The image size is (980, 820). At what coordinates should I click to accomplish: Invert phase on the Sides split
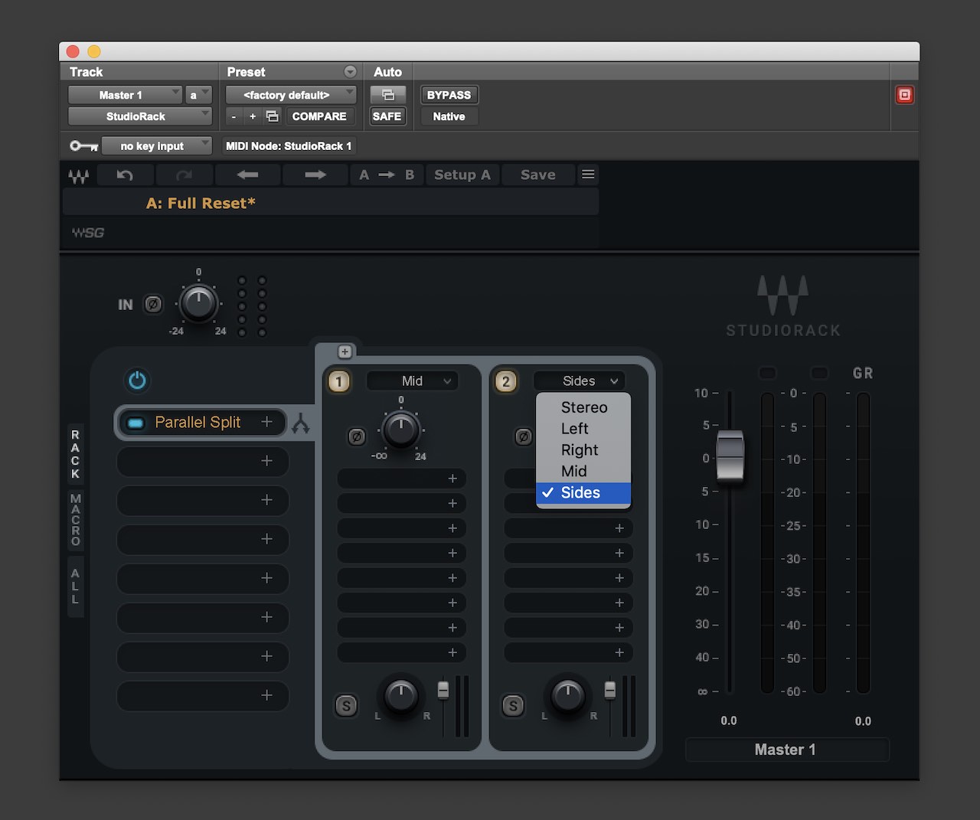click(x=523, y=436)
